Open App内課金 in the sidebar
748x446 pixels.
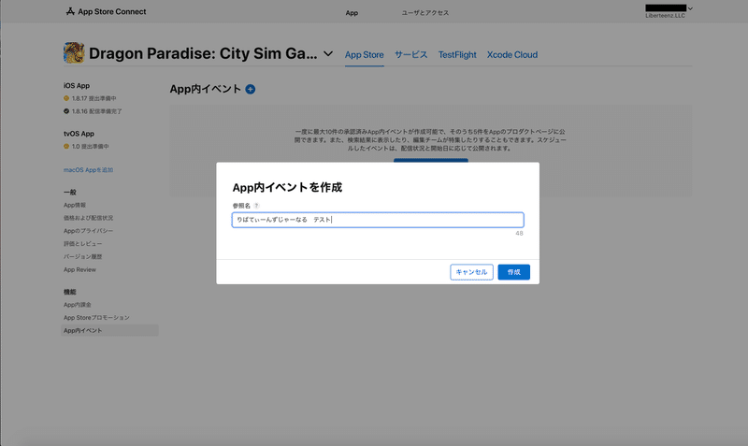(78, 305)
